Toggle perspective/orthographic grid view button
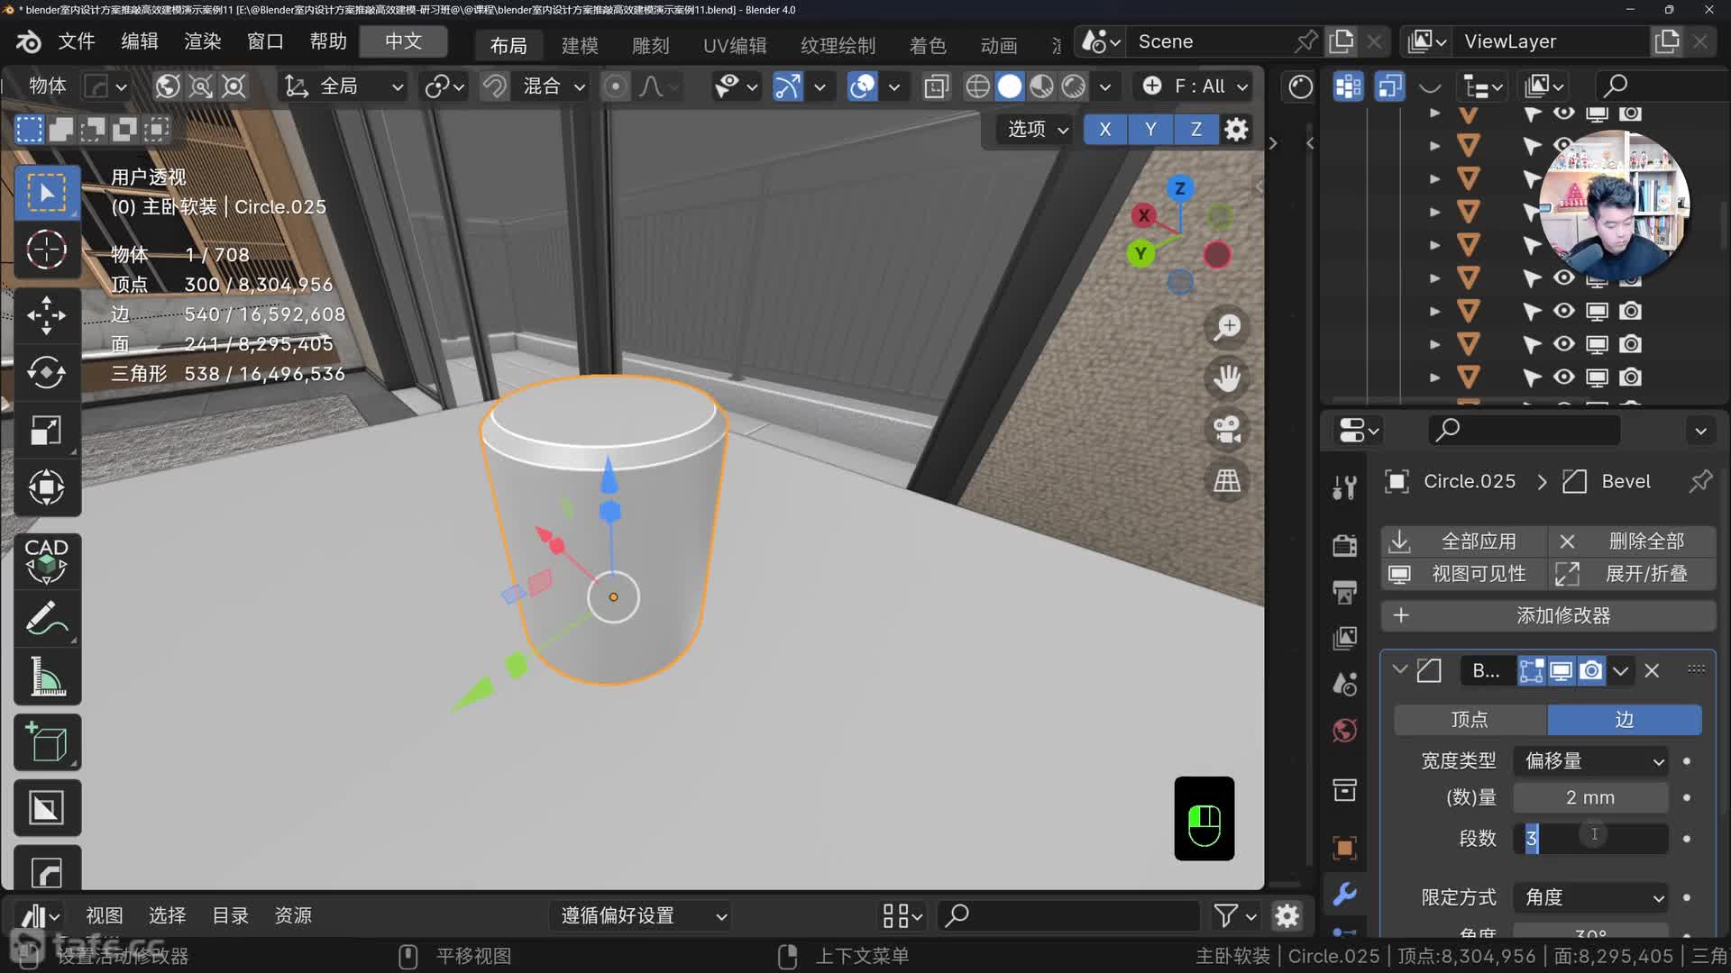Image resolution: width=1731 pixels, height=973 pixels. [x=1226, y=481]
